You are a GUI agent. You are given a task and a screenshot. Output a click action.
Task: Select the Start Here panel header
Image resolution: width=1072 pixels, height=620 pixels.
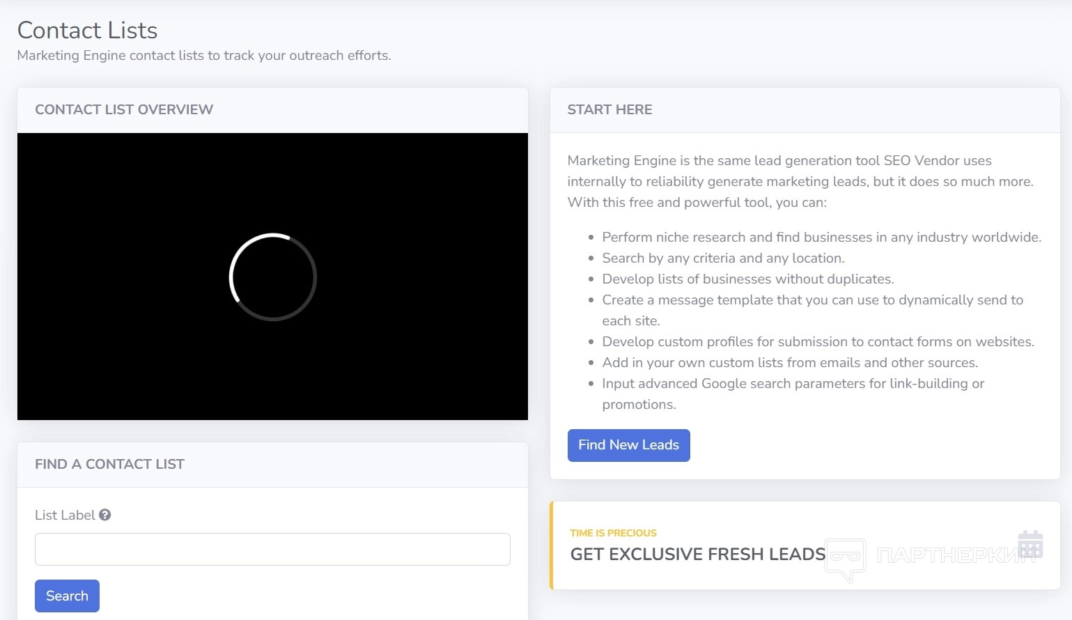tap(609, 109)
